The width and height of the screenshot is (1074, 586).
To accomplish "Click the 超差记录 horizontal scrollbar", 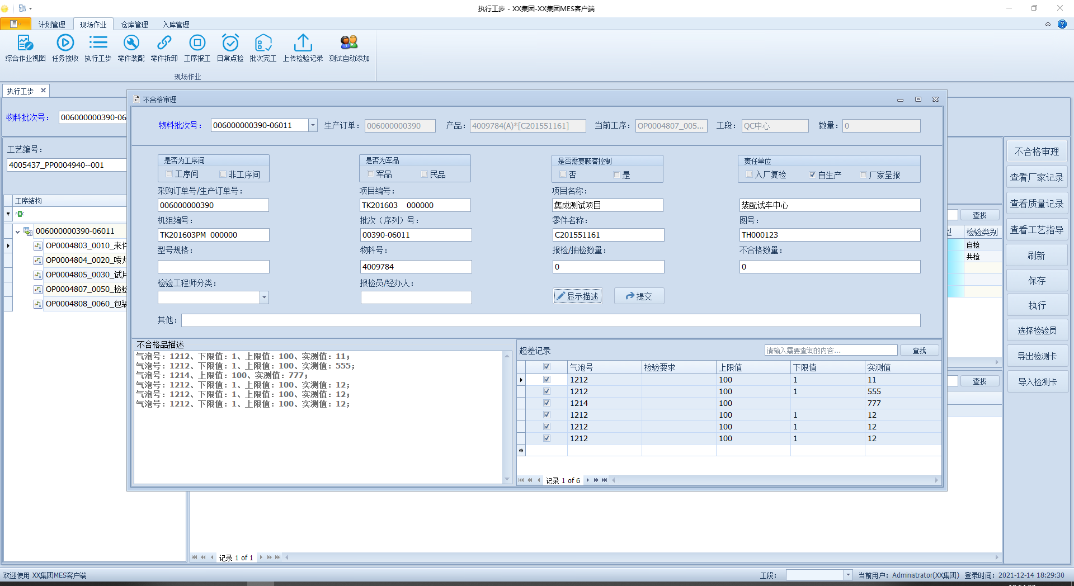I will (x=775, y=480).
